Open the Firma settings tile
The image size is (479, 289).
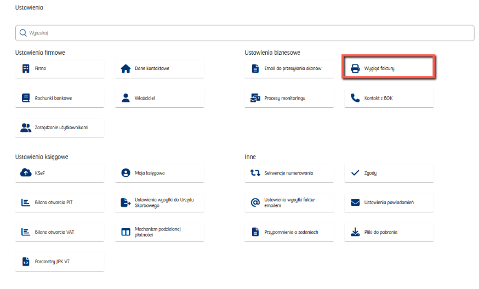point(60,68)
